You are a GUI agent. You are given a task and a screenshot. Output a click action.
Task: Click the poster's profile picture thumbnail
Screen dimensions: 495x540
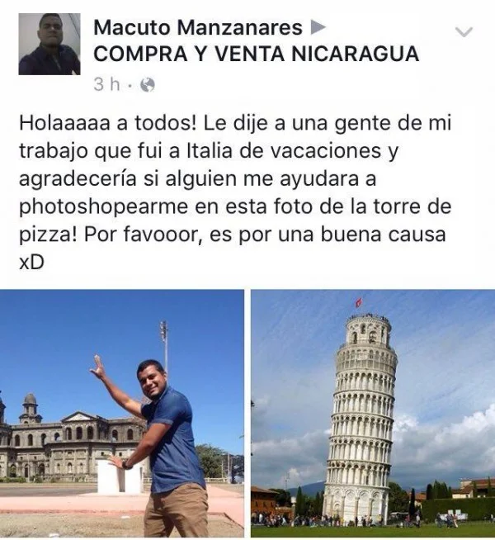pyautogui.click(x=49, y=44)
